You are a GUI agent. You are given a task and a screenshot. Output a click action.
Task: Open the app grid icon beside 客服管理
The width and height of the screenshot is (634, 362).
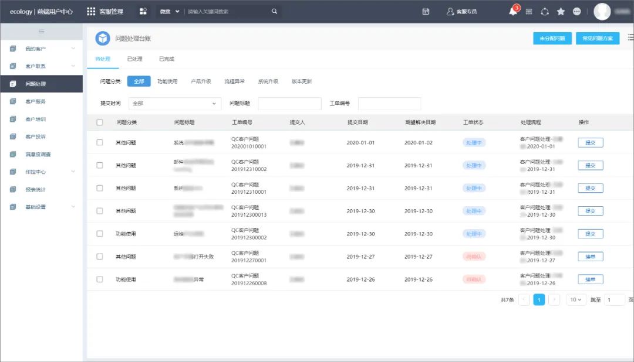(x=91, y=11)
